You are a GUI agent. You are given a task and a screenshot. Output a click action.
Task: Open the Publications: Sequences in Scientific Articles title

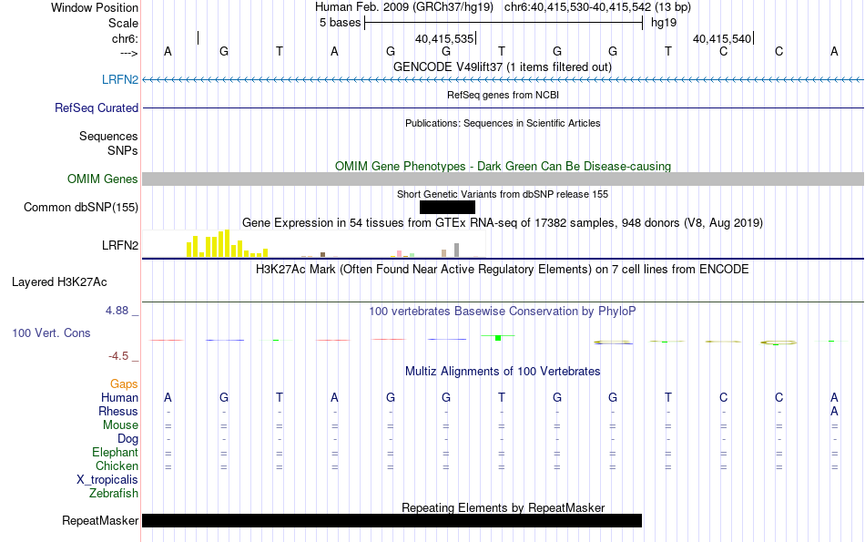503,123
